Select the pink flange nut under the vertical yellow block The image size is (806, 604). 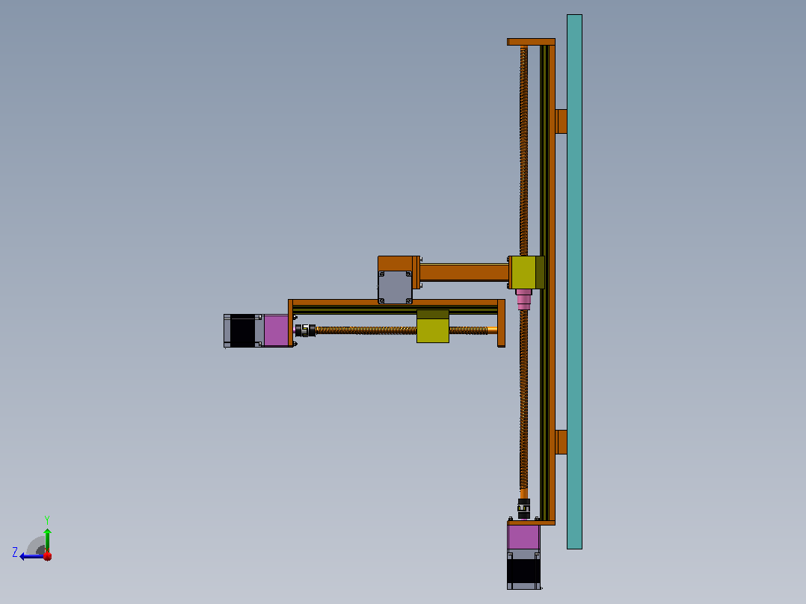coord(524,299)
